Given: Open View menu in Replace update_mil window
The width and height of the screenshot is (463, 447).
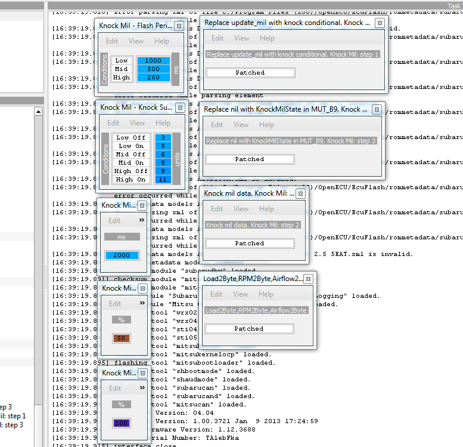Looking at the screenshot, I should [x=241, y=38].
